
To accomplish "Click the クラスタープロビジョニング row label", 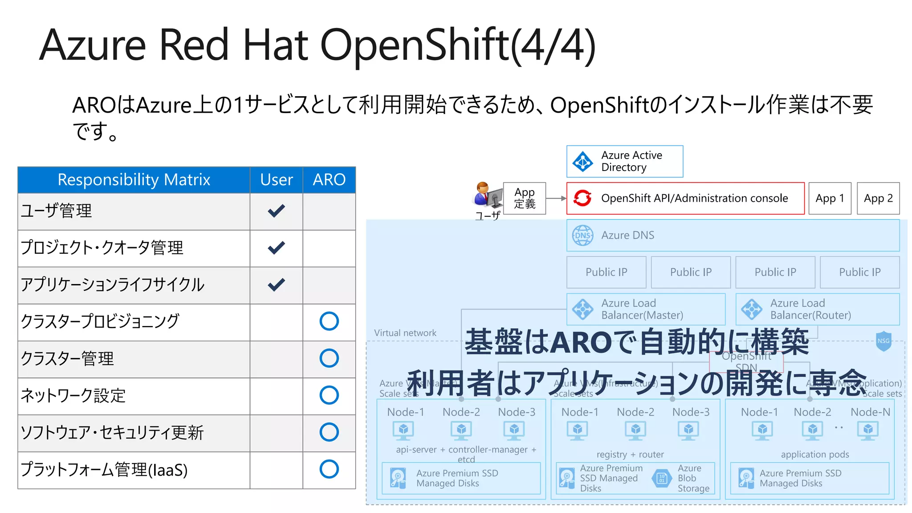I will pyautogui.click(x=100, y=321).
